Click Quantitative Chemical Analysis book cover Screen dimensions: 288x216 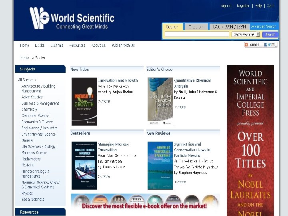160,102
